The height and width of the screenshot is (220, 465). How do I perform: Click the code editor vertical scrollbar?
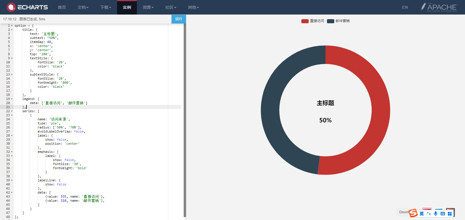[x=185, y=120]
